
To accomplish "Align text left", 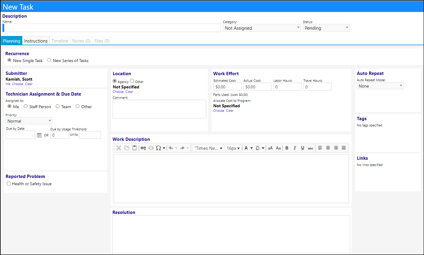I will [320, 148].
